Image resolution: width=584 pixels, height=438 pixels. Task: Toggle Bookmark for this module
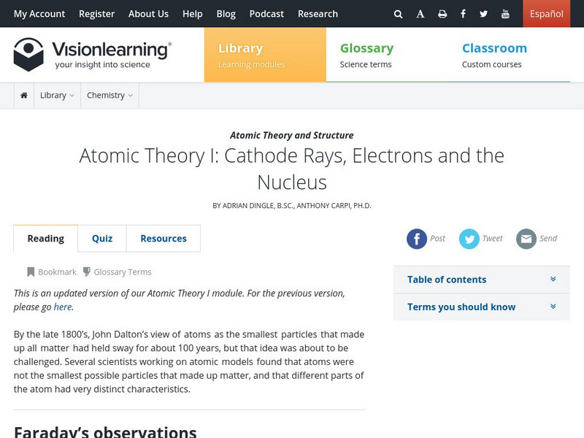coord(52,272)
